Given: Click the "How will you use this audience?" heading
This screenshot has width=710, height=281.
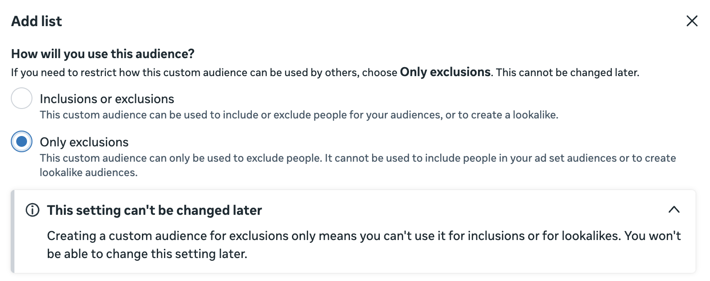Looking at the screenshot, I should tap(103, 54).
